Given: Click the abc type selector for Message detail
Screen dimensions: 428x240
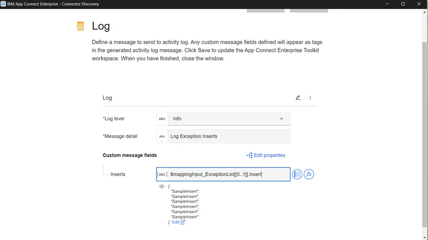Looking at the screenshot, I should click(162, 137).
